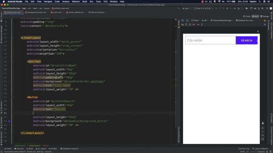This screenshot has height=153, width=273.
Task: Open the Default (en-us) locale dropdown
Action: coord(245,20)
